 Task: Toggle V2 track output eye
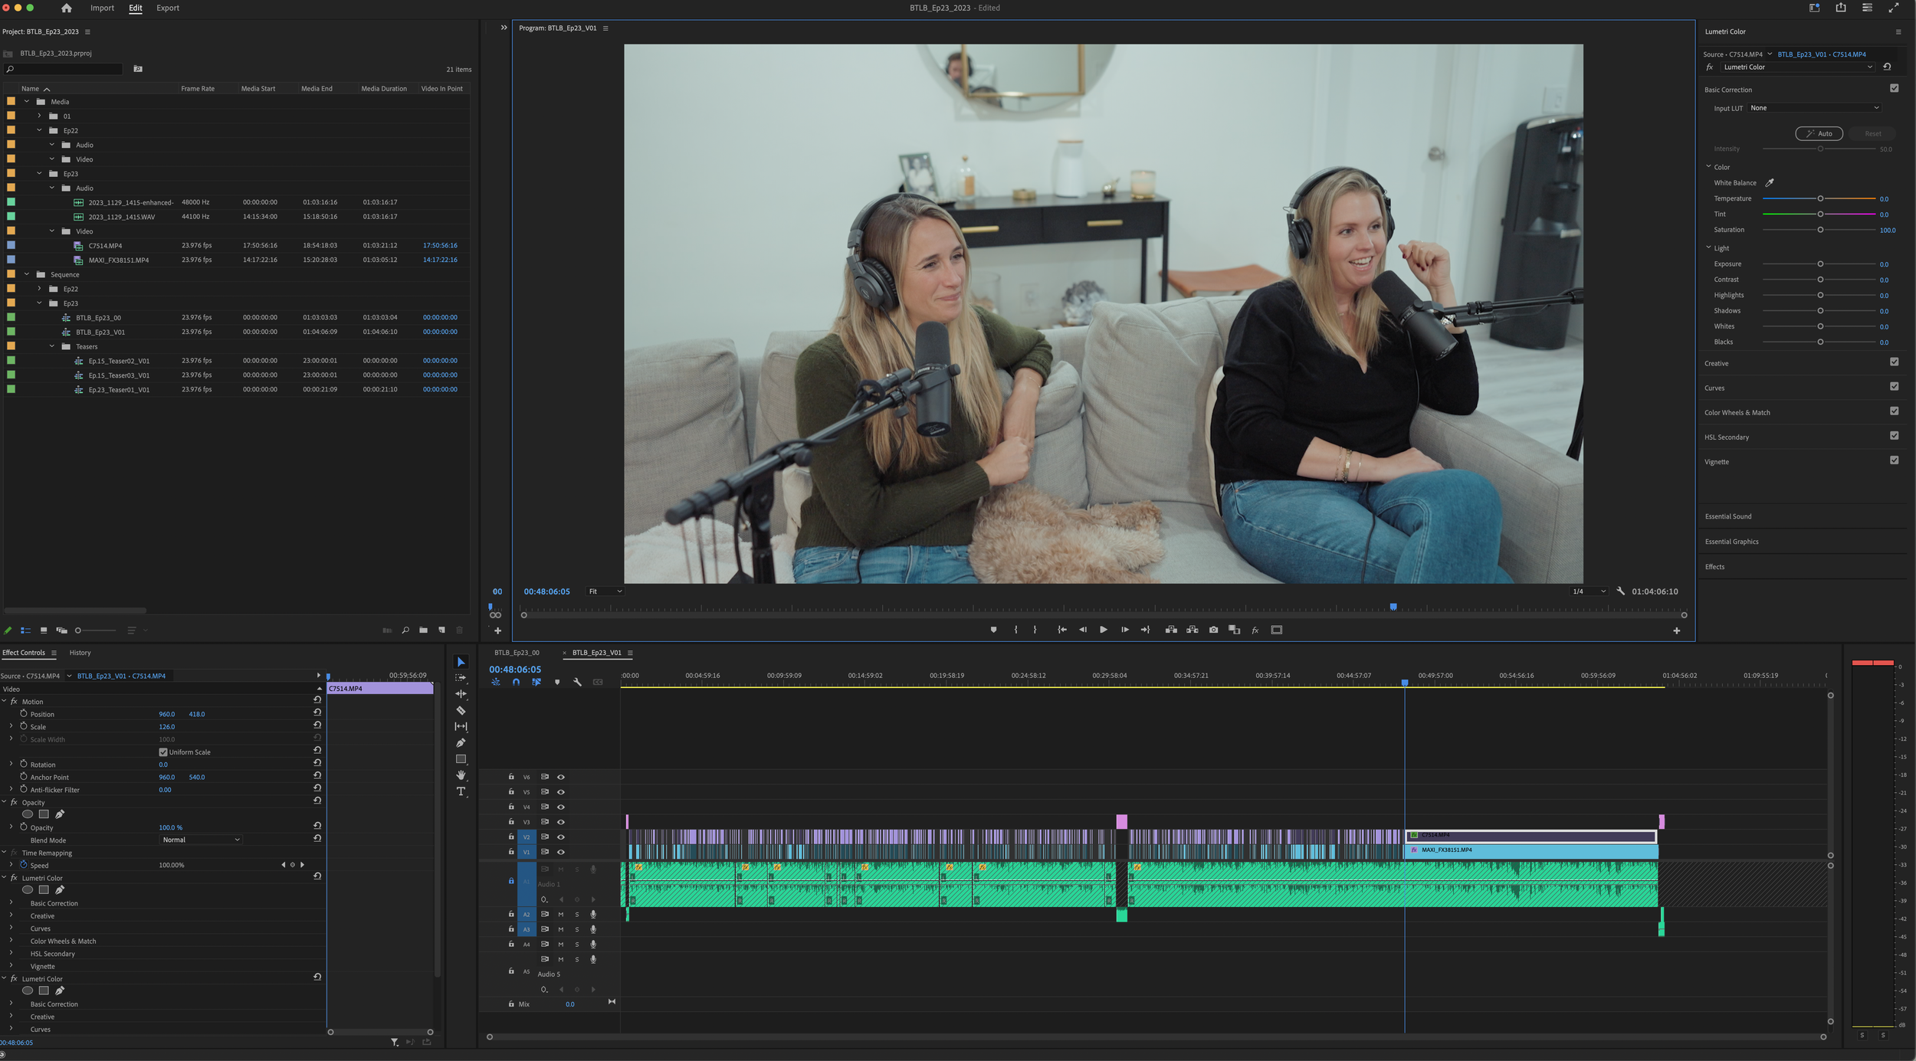click(x=561, y=837)
